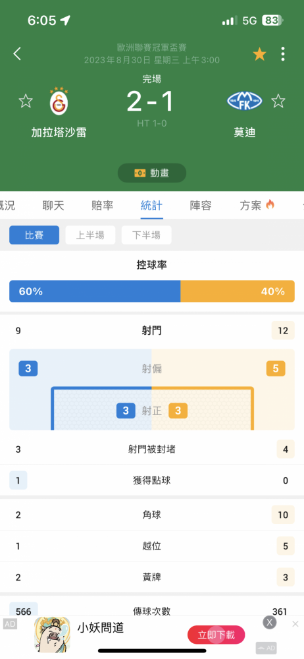304x659 pixels.
Task: Tap the blue 60% possession bar
Action: [x=95, y=291]
